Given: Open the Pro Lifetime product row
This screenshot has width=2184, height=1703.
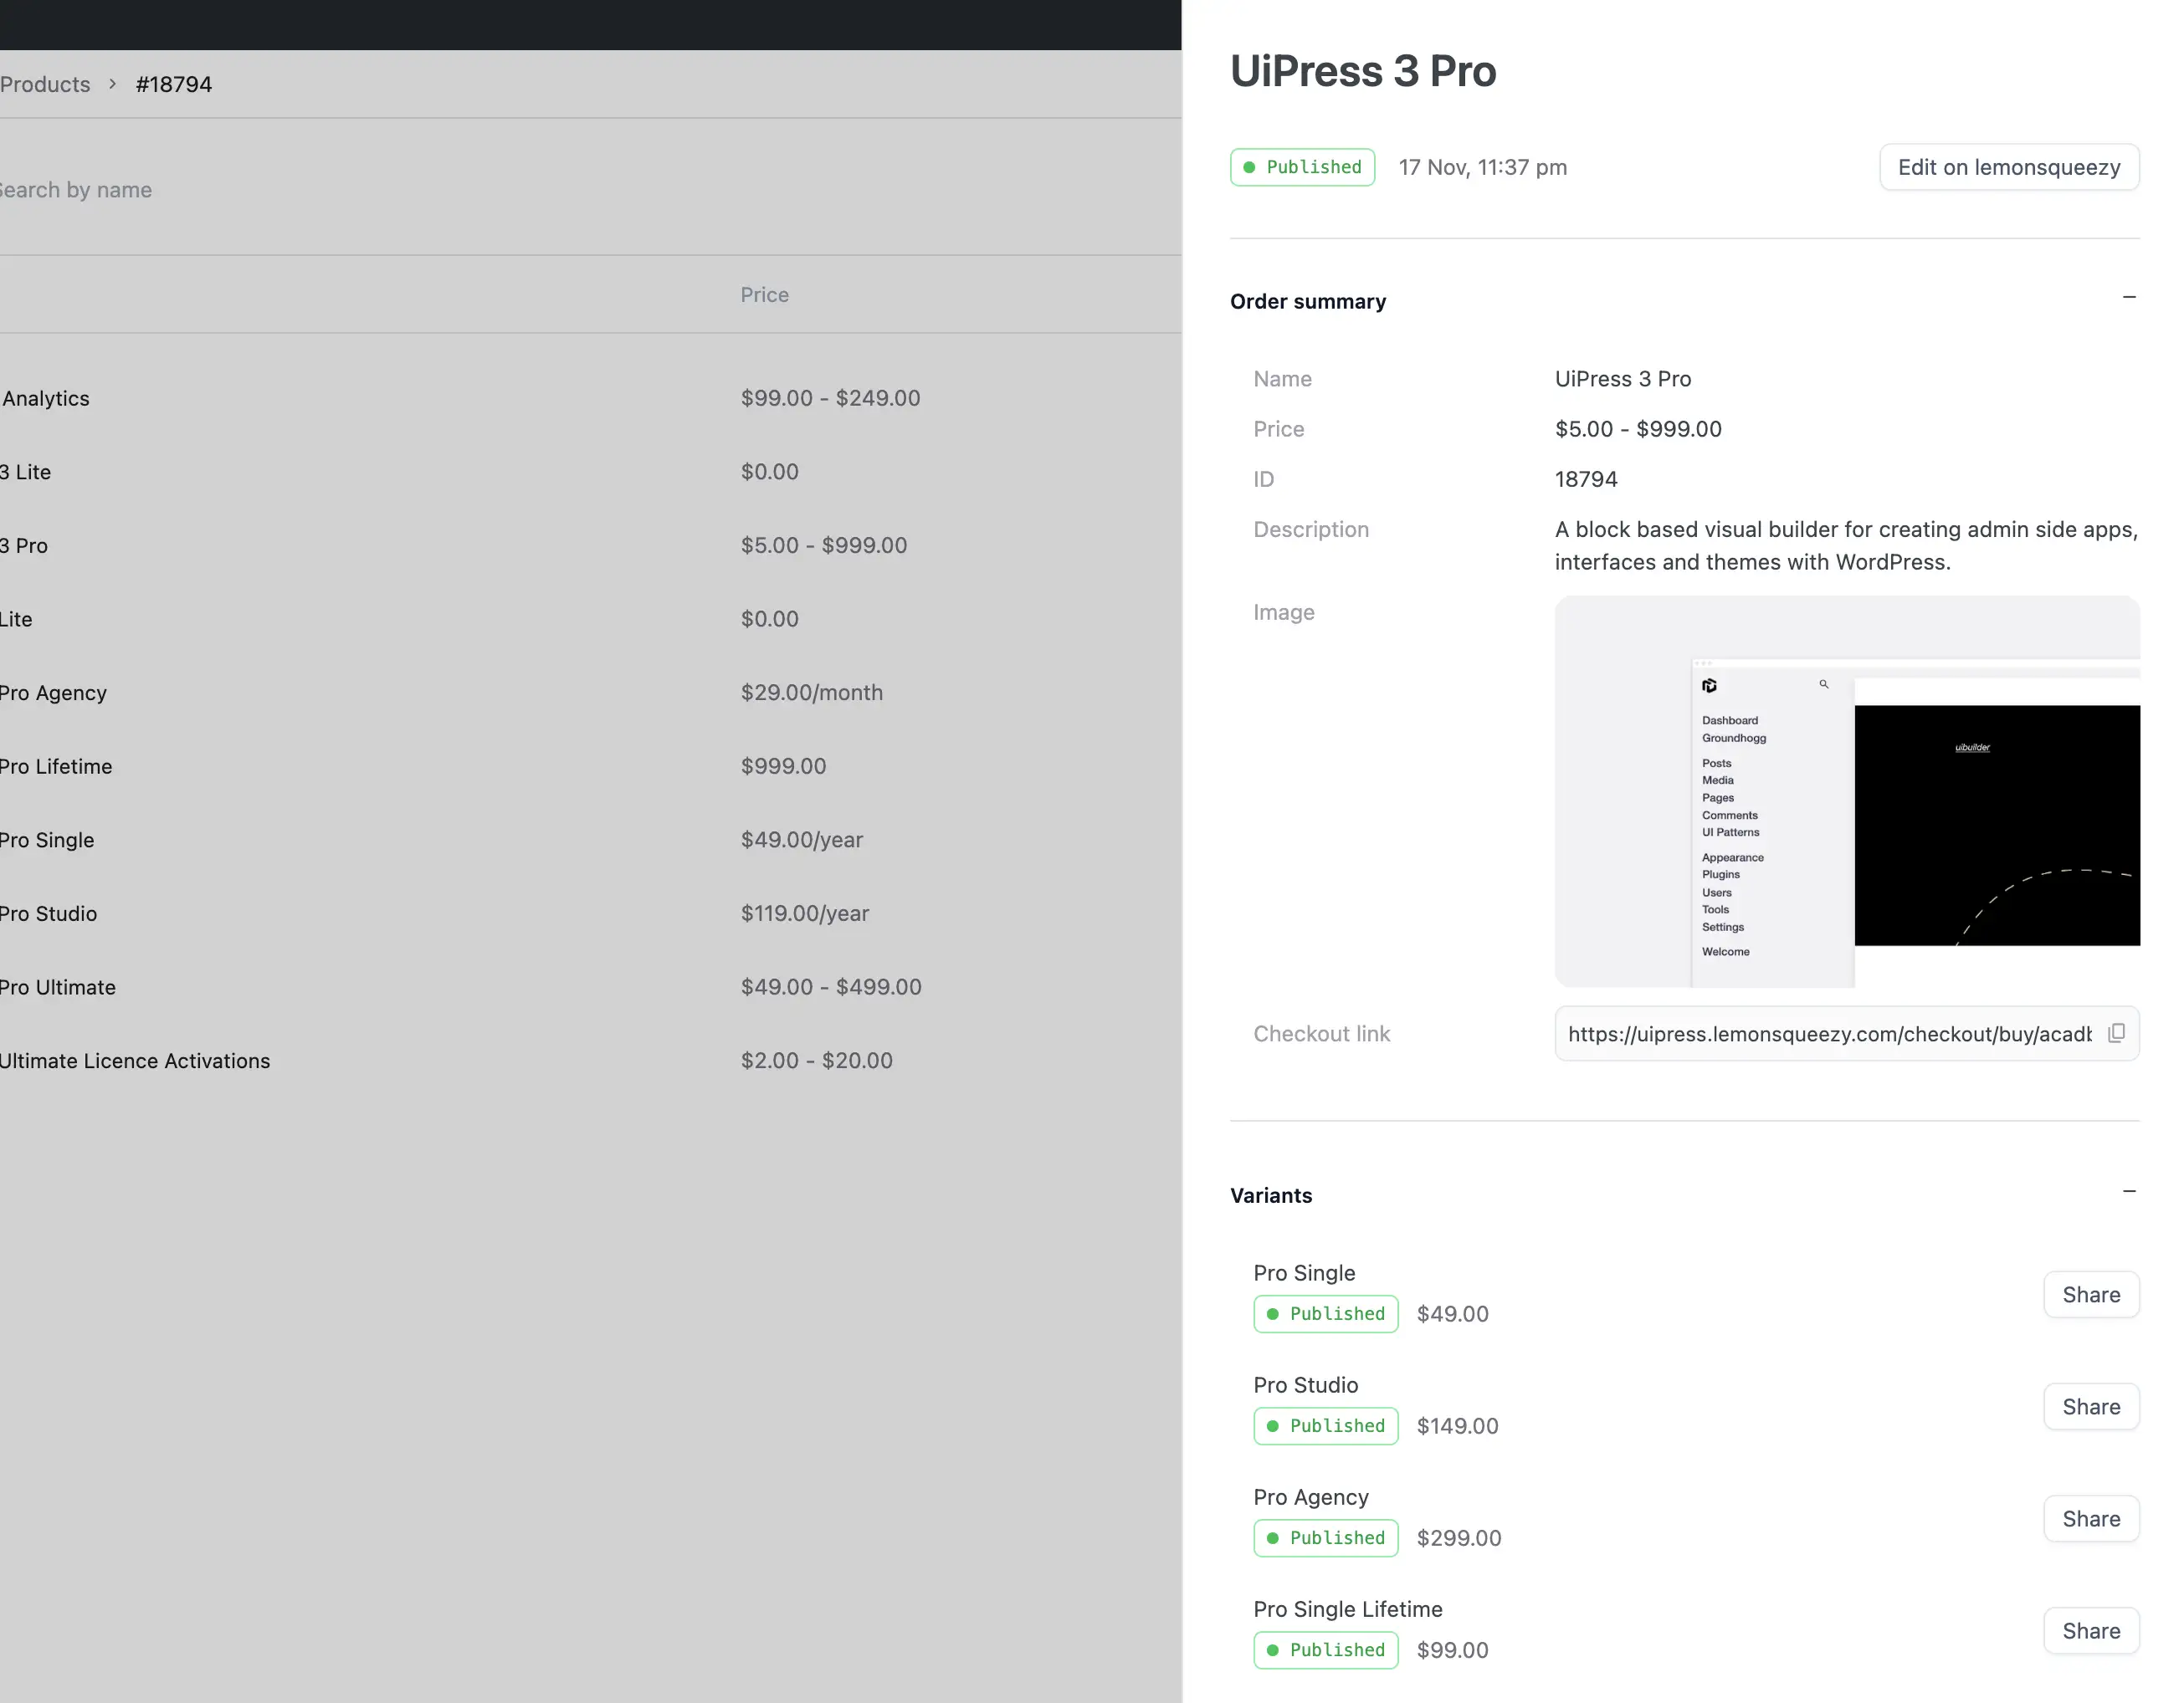Looking at the screenshot, I should click(56, 766).
